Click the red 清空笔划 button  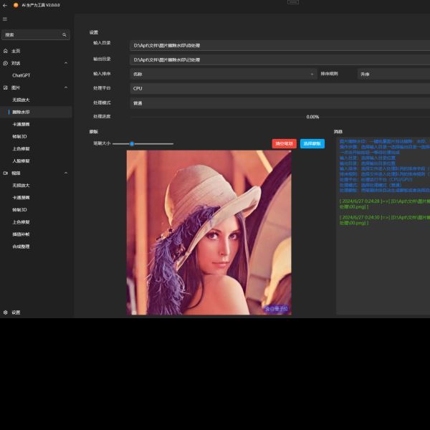(284, 144)
